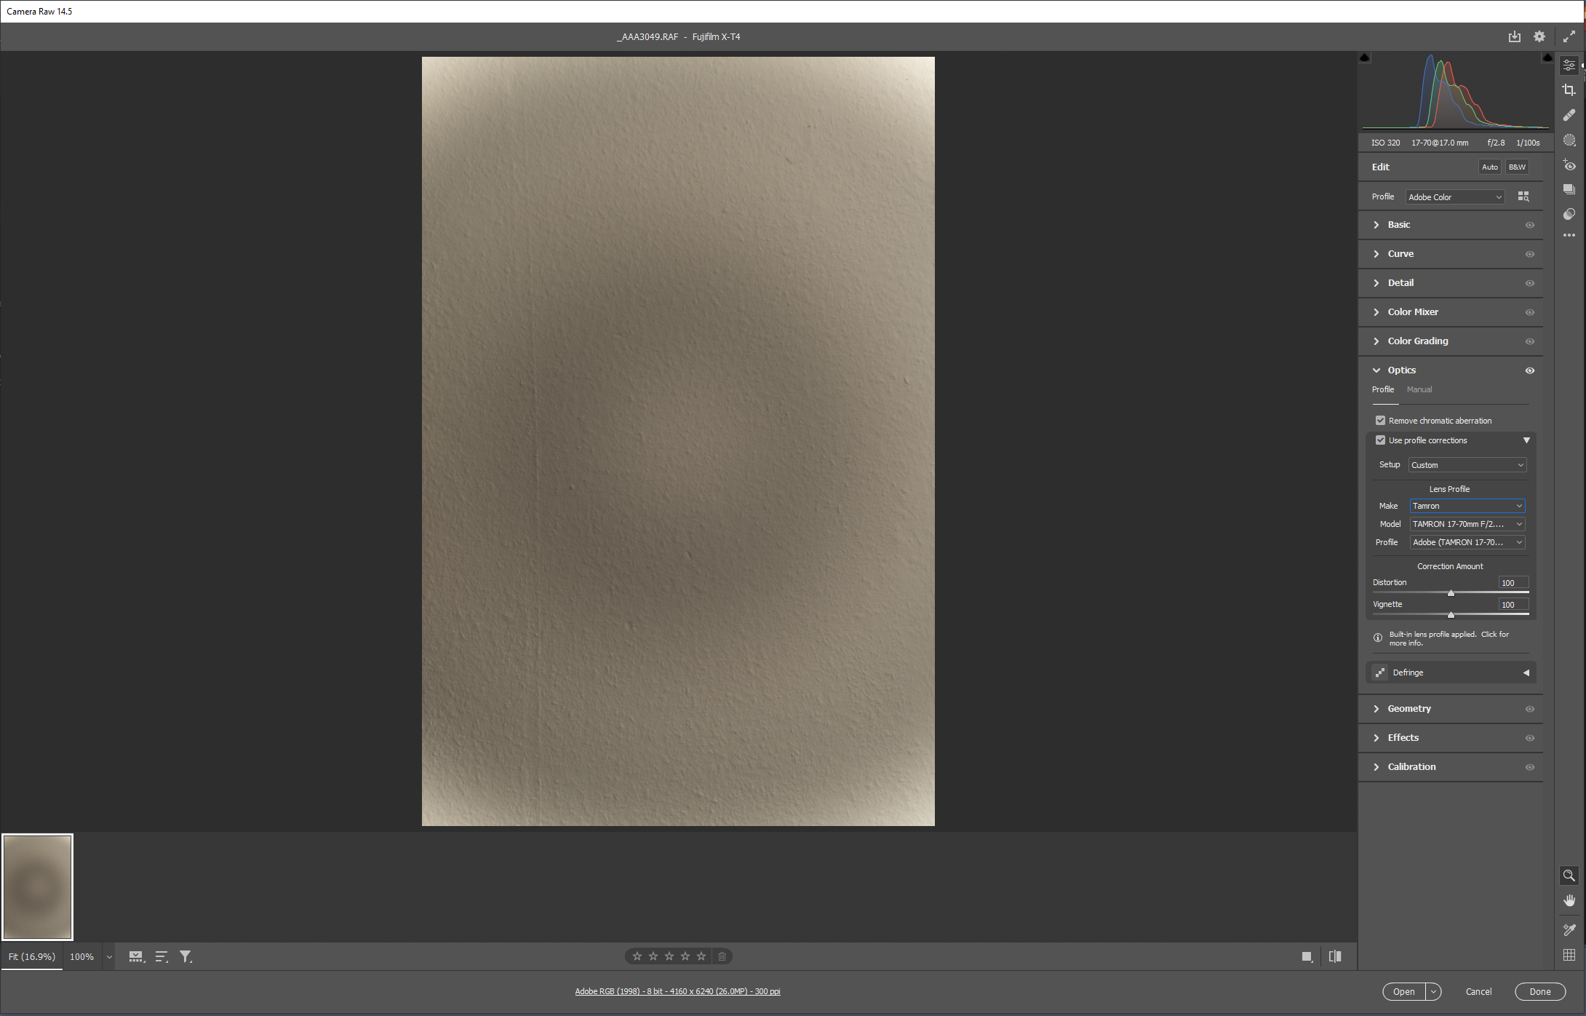Viewport: 1586px width, 1016px height.
Task: Select the Hand tool
Action: click(x=1569, y=900)
